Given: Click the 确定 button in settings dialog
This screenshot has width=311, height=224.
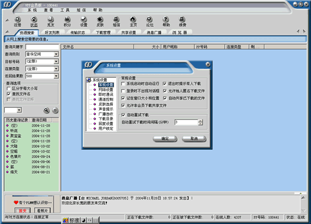Looking at the screenshot, I should [x=165, y=138].
